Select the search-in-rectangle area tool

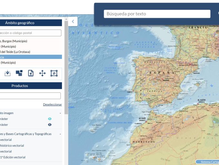54,73
